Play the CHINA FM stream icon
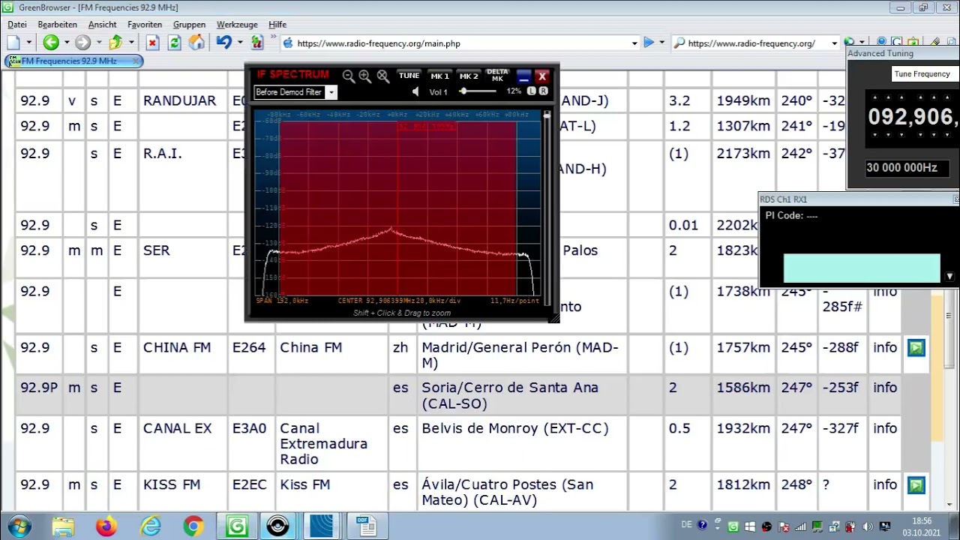 tap(916, 347)
